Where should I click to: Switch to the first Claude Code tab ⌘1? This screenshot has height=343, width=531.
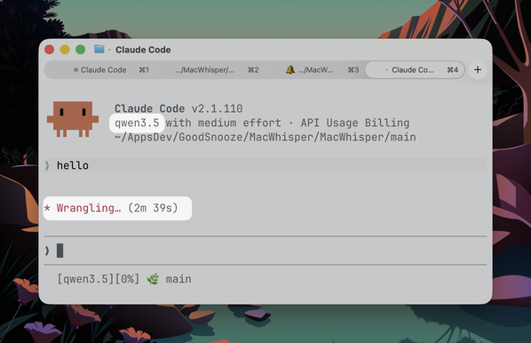point(101,70)
